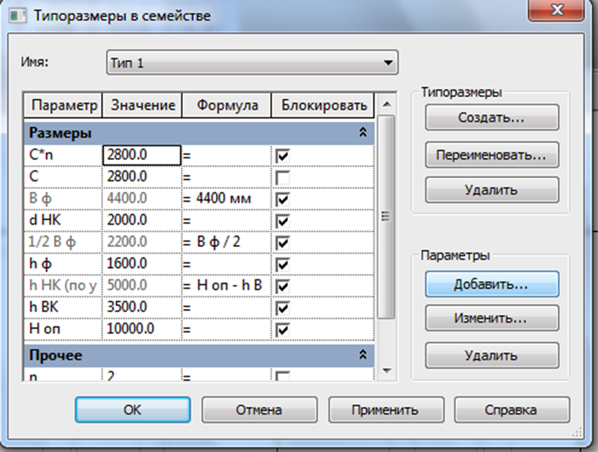Toggle lock checkbox for d НК row
The width and height of the screenshot is (598, 452).
[x=282, y=221]
